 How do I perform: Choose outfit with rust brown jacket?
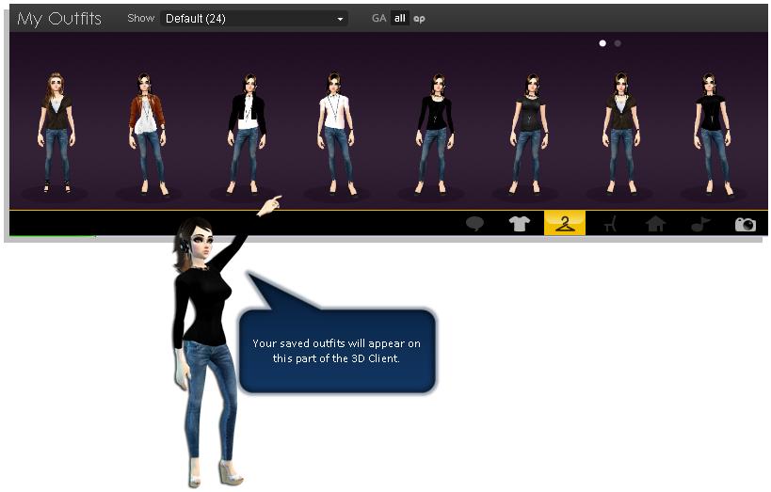[148, 134]
